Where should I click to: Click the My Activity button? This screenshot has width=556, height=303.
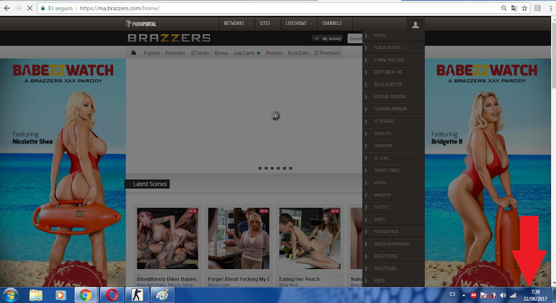[327, 38]
